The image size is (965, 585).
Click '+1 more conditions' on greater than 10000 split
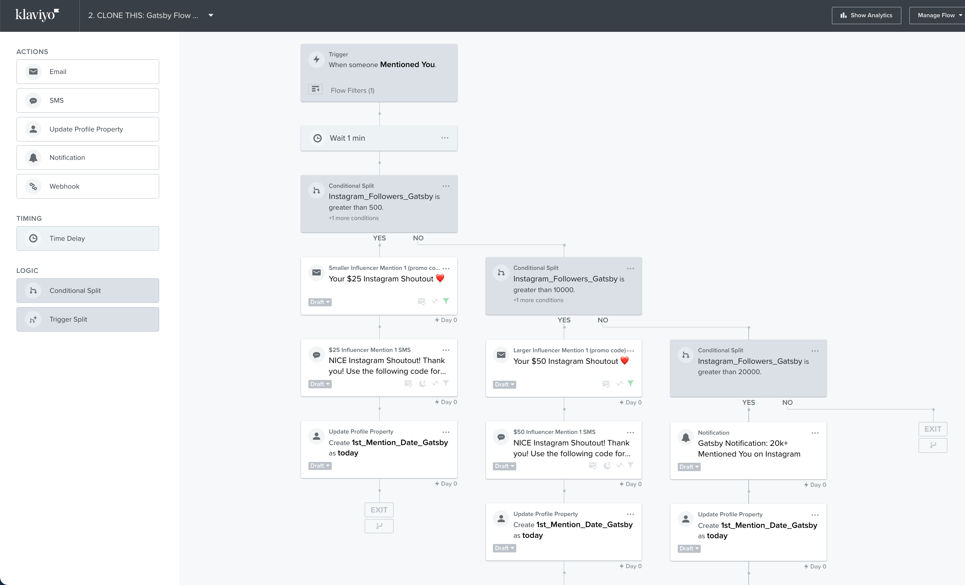coord(538,300)
